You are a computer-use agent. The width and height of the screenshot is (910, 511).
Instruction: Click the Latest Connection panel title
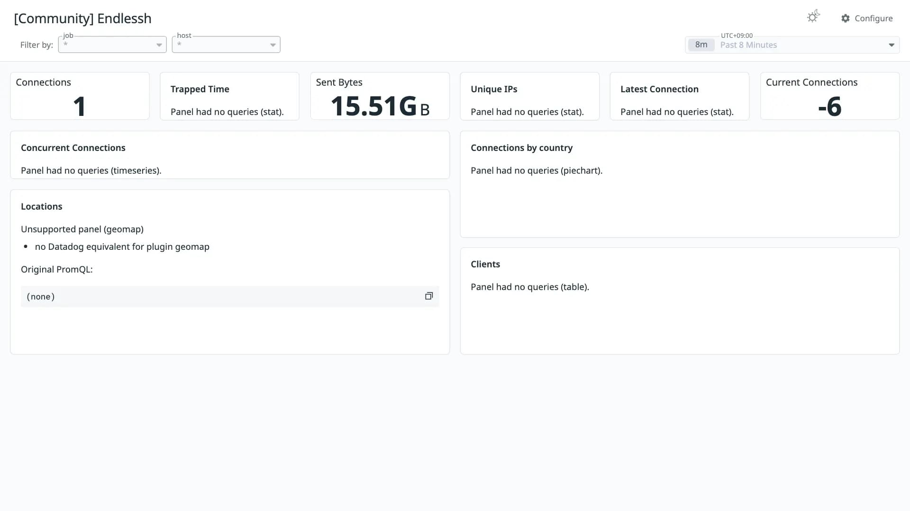659,89
